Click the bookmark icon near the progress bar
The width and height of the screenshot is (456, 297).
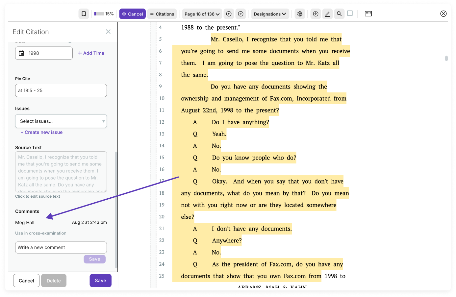[84, 13]
